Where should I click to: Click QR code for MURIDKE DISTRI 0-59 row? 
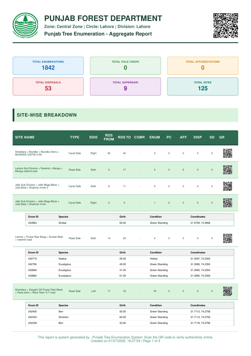click(x=228, y=153)
